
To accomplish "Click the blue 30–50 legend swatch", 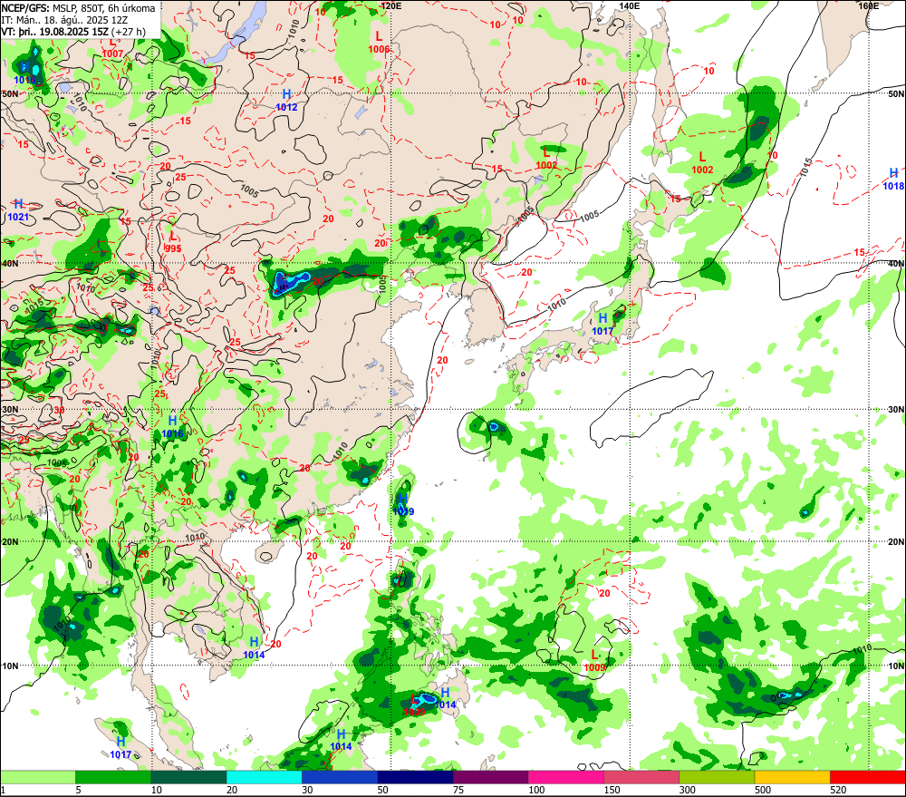I will click(340, 777).
